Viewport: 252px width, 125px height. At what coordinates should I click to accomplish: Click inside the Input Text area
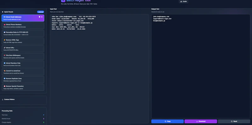click(x=99, y=69)
